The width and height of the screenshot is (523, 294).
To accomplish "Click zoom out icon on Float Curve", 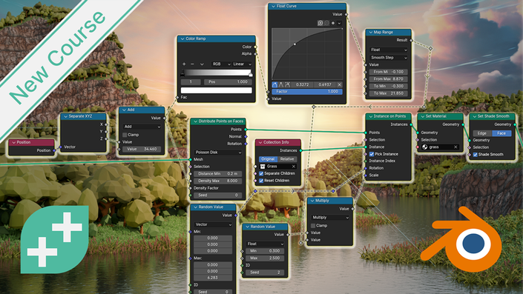I will [326, 23].
